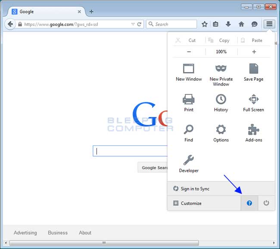The height and width of the screenshot is (249, 280).
Task: Show bookmarks list icon
Action: [x=215, y=24]
